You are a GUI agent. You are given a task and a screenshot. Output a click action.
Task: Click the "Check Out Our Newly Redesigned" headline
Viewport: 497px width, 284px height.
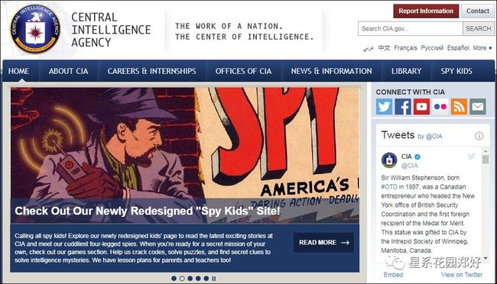(x=148, y=211)
